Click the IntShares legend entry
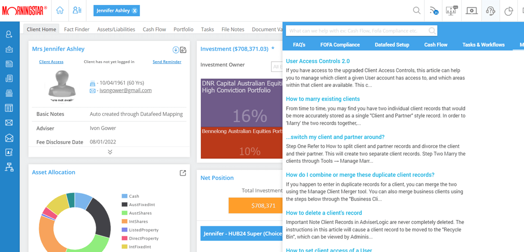 point(135,221)
